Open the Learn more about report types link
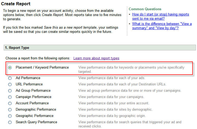The width and height of the screenshot is (197, 129). click(x=96, y=58)
